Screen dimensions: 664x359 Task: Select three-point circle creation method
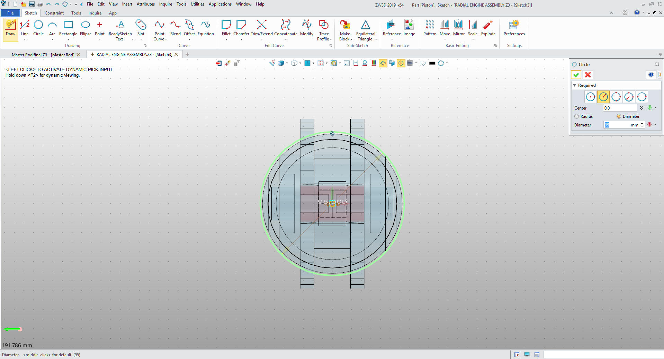[x=616, y=97]
